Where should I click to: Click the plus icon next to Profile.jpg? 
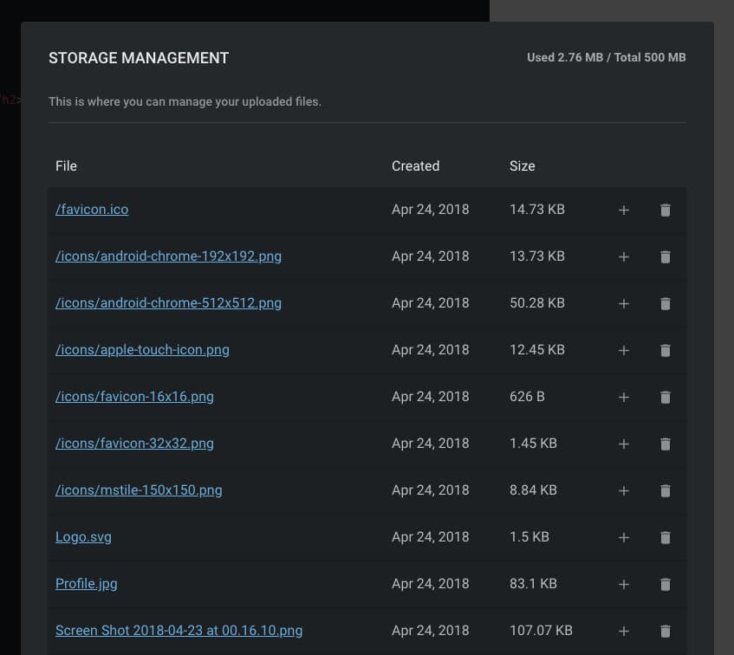click(623, 584)
